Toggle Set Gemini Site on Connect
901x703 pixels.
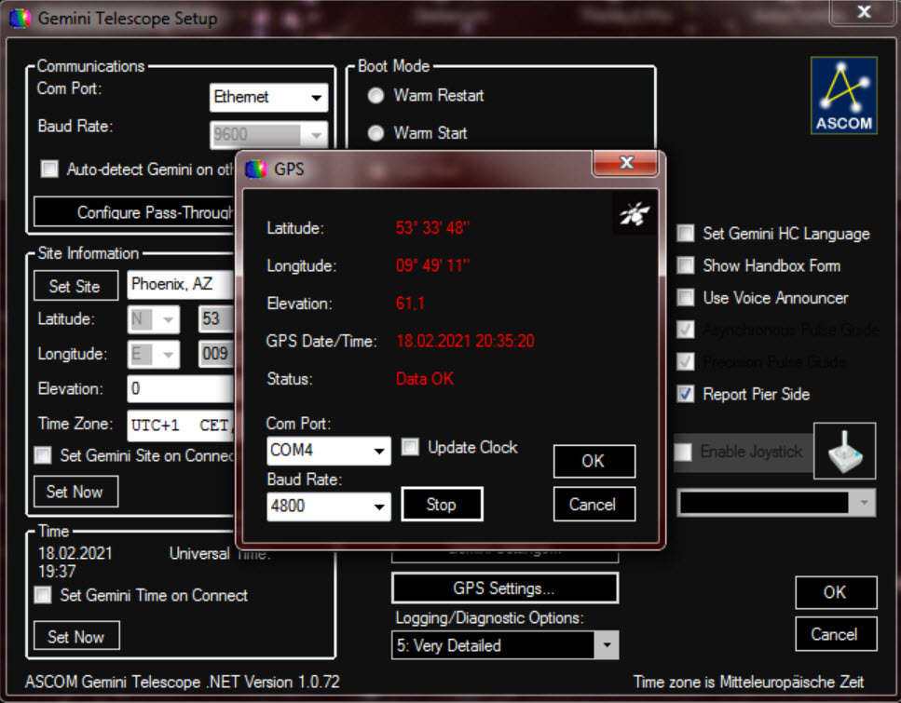pyautogui.click(x=43, y=455)
